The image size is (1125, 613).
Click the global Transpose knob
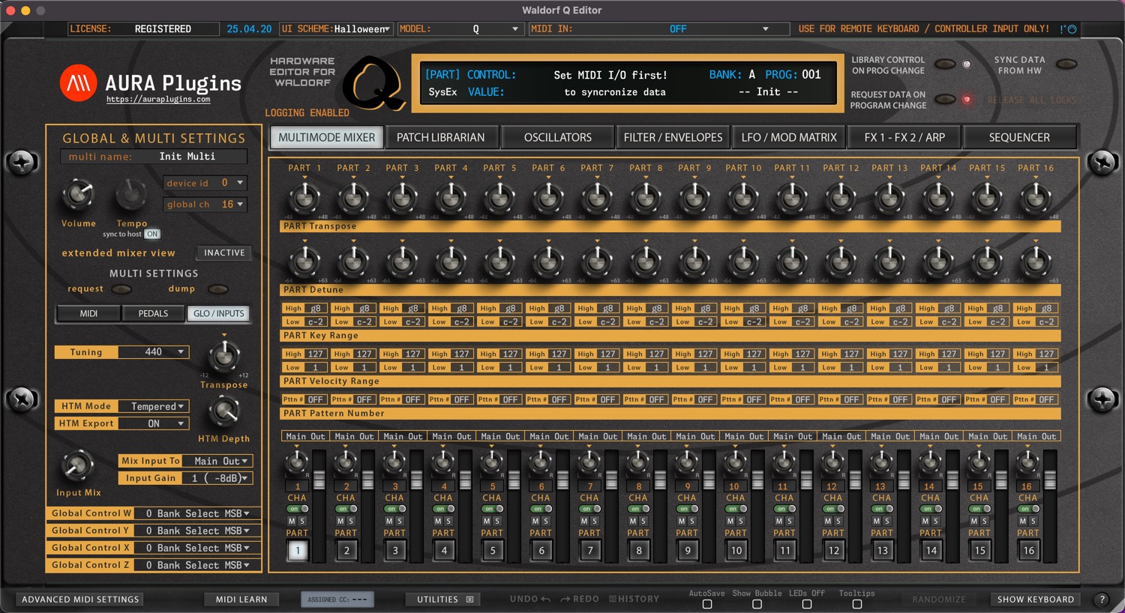click(224, 357)
